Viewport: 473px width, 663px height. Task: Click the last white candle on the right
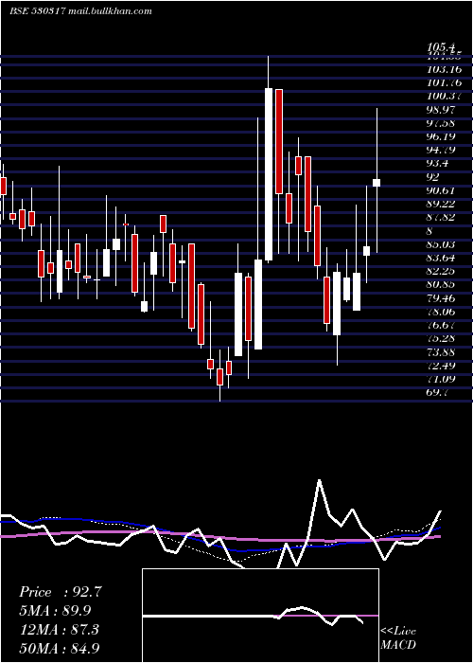[x=377, y=183]
